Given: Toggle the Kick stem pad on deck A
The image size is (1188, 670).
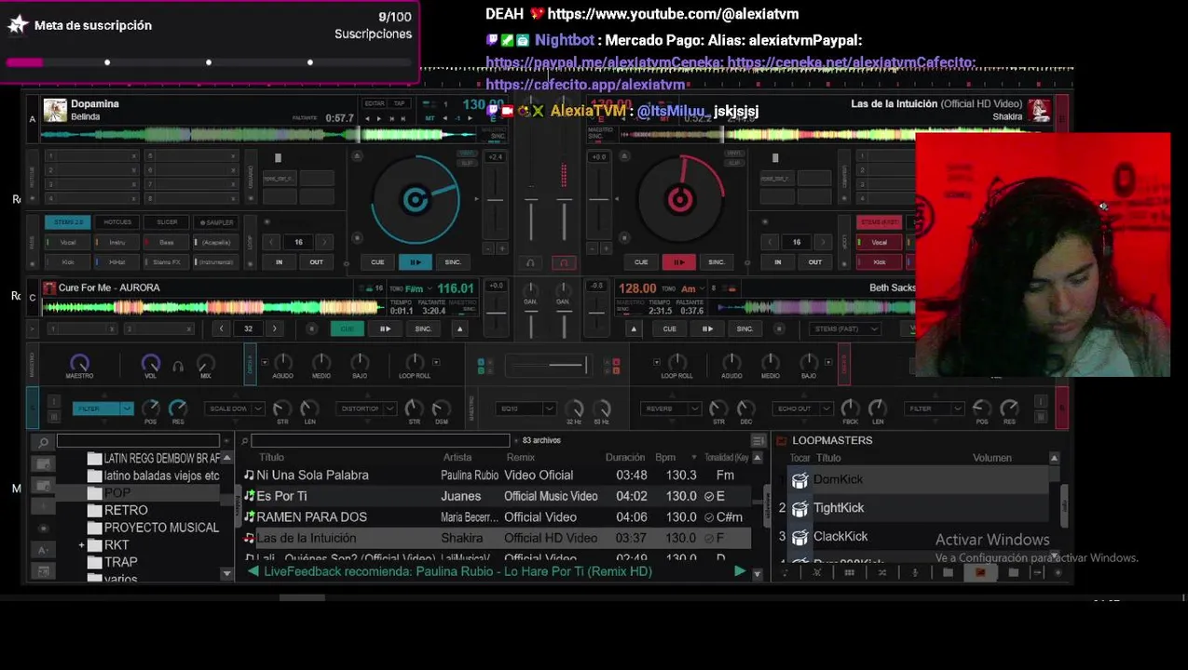Looking at the screenshot, I should 68,262.
